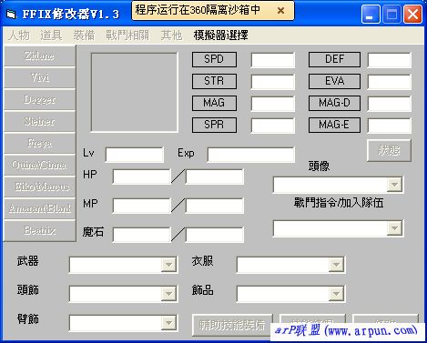The width and height of the screenshot is (427, 343).
Task: Focus the DEF value field
Action: pyautogui.click(x=390, y=60)
